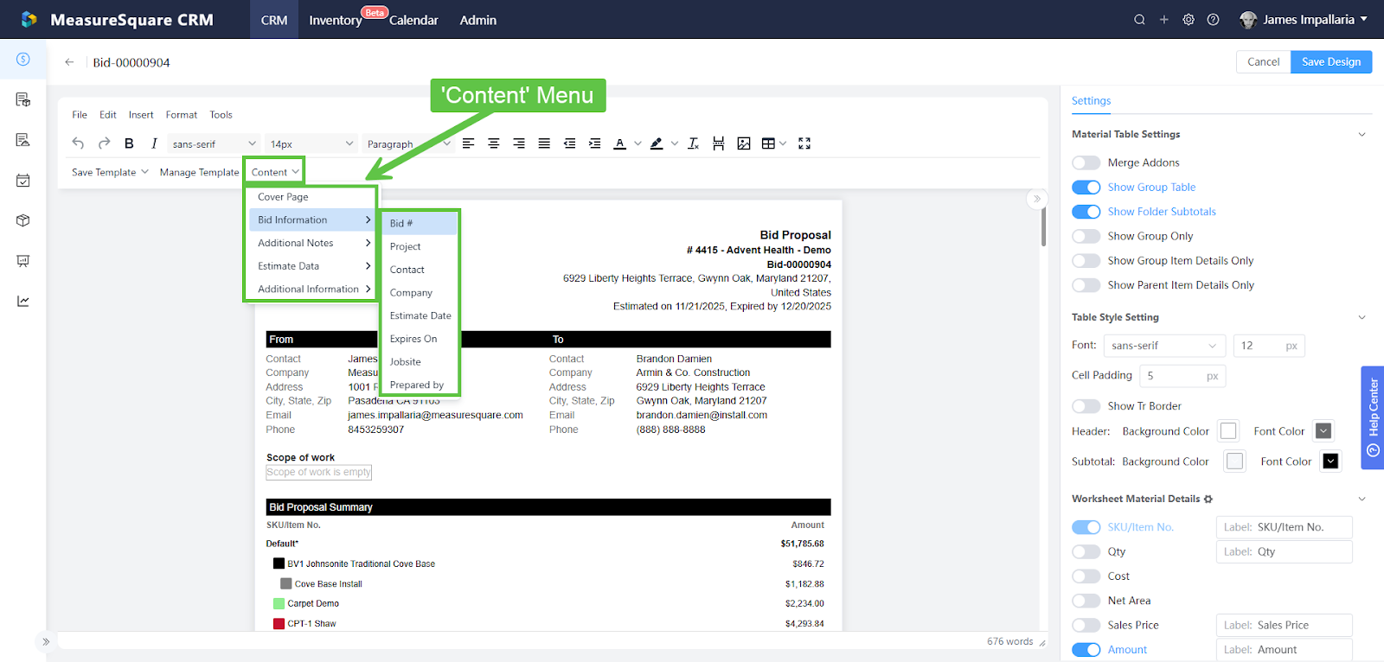Open the font family sans-serif dropdown
Screen dimensions: 1384x662
pos(214,143)
